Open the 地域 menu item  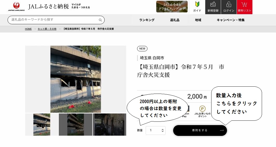[198, 20]
